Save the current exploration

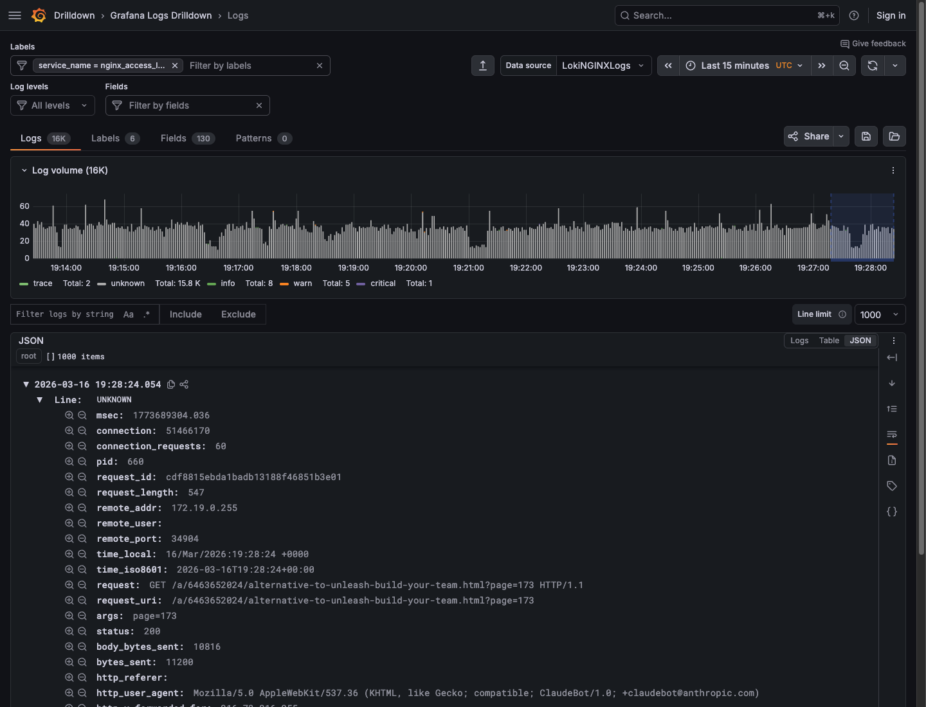(x=866, y=136)
